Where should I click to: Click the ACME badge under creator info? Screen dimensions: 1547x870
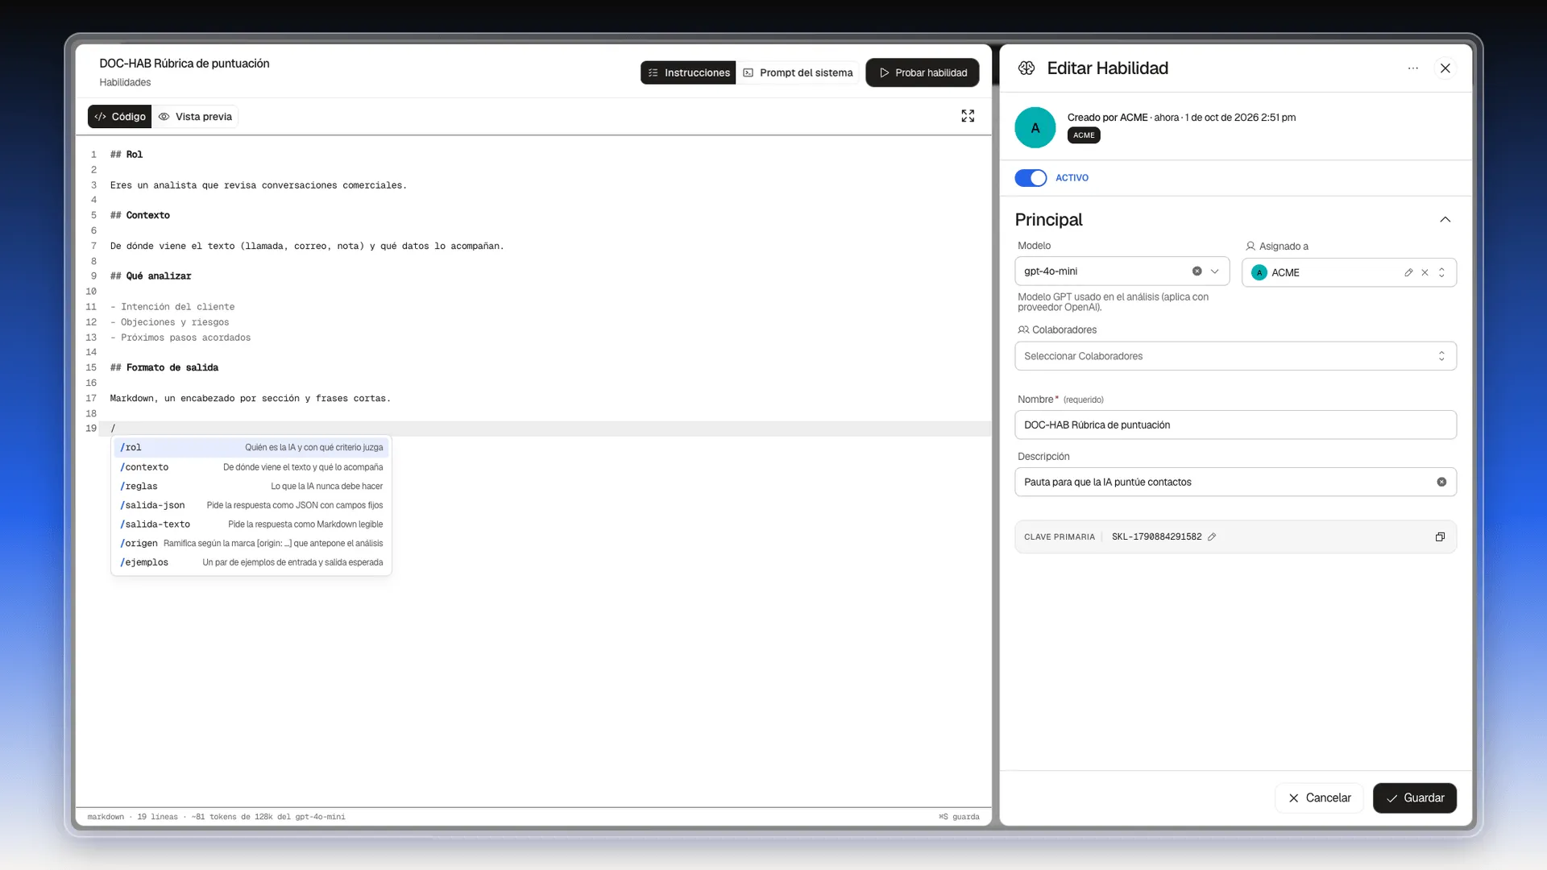click(x=1084, y=135)
